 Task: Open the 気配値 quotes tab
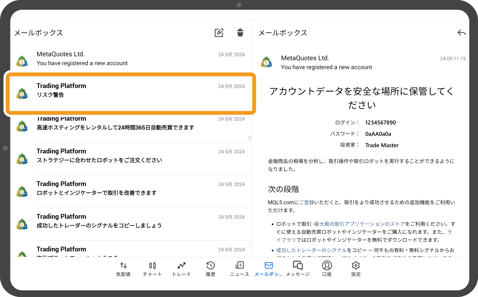click(x=123, y=269)
